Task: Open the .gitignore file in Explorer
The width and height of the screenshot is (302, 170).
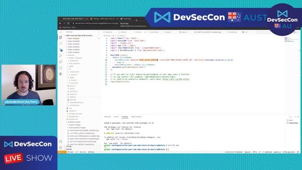Action: pyautogui.click(x=72, y=111)
